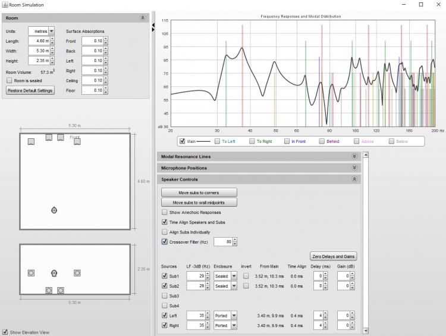The height and width of the screenshot is (336, 446).
Task: Increase Sub1 LF -3dB stepper
Action: point(208,274)
